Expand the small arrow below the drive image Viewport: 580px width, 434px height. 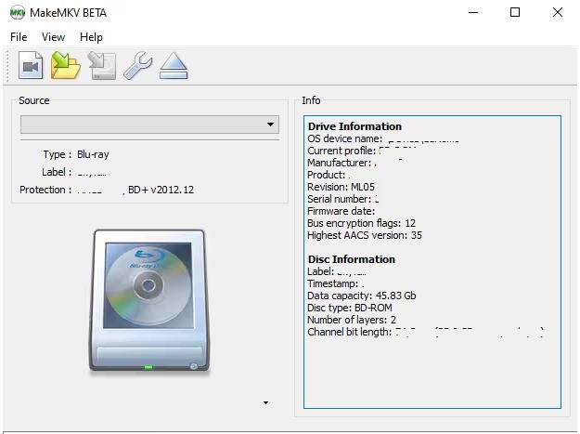point(265,402)
